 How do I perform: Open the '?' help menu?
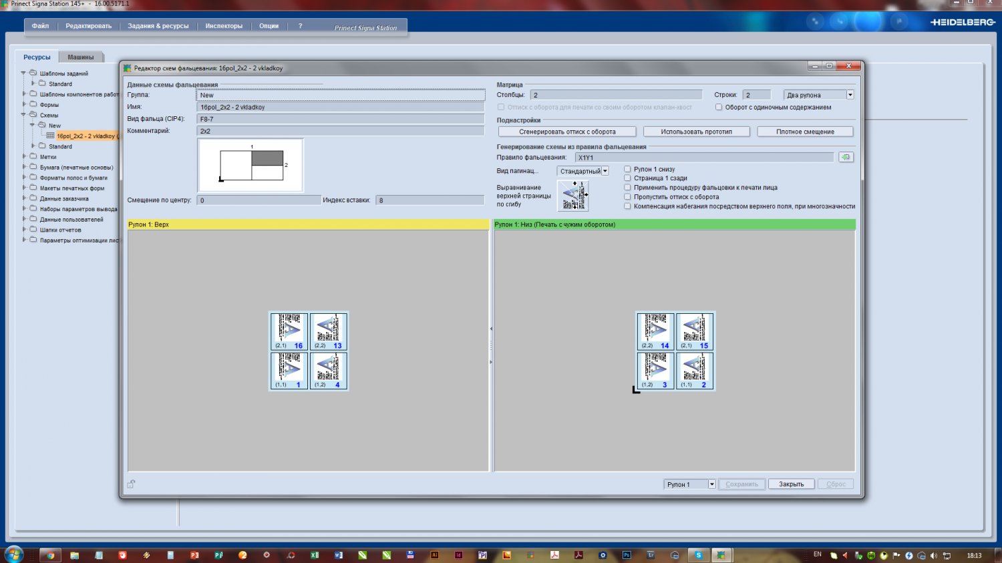point(301,26)
